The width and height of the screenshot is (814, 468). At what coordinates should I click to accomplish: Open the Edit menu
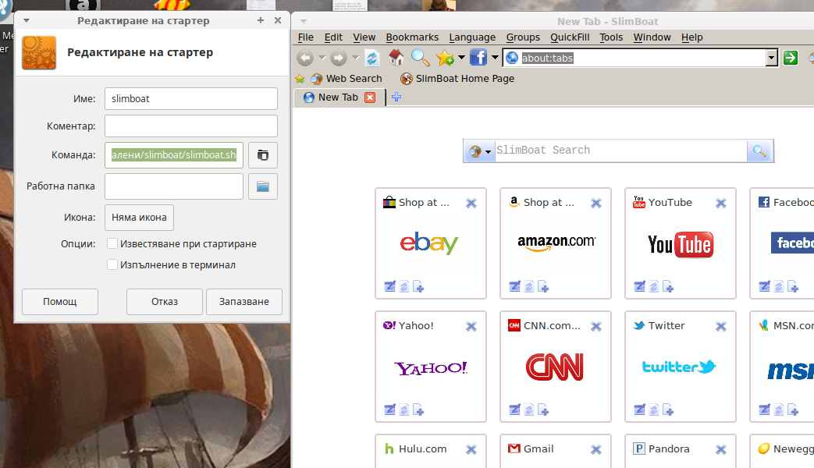click(x=333, y=37)
